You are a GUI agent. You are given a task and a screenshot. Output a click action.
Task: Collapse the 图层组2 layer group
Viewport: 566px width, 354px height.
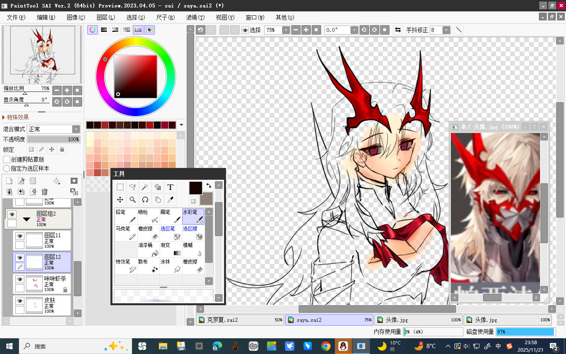[x=27, y=219]
